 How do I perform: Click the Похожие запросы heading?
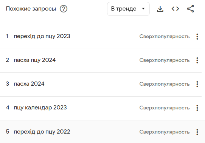pos(31,9)
